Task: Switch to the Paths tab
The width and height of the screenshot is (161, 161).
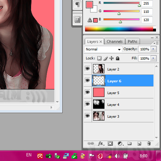Action: [132, 42]
